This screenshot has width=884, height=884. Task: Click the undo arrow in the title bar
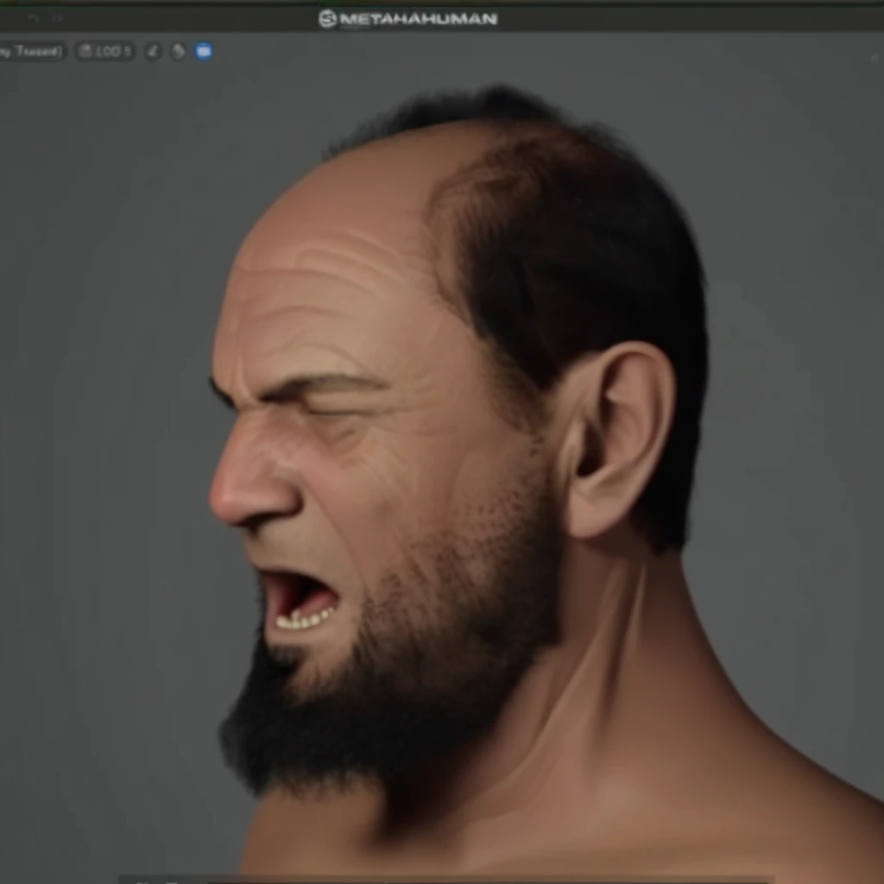[33, 19]
